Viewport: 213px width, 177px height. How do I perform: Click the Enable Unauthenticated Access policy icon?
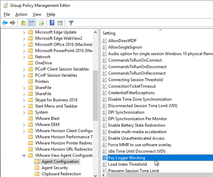(x=104, y=138)
